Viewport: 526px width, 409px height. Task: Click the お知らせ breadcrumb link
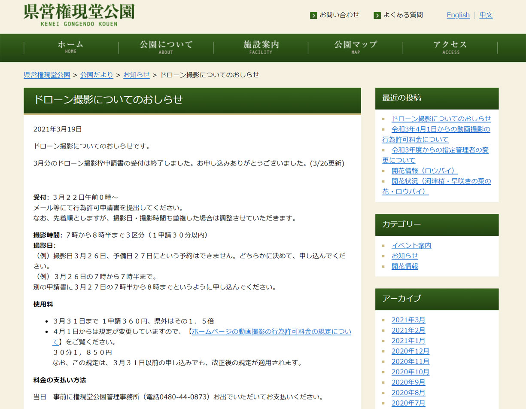(x=137, y=75)
